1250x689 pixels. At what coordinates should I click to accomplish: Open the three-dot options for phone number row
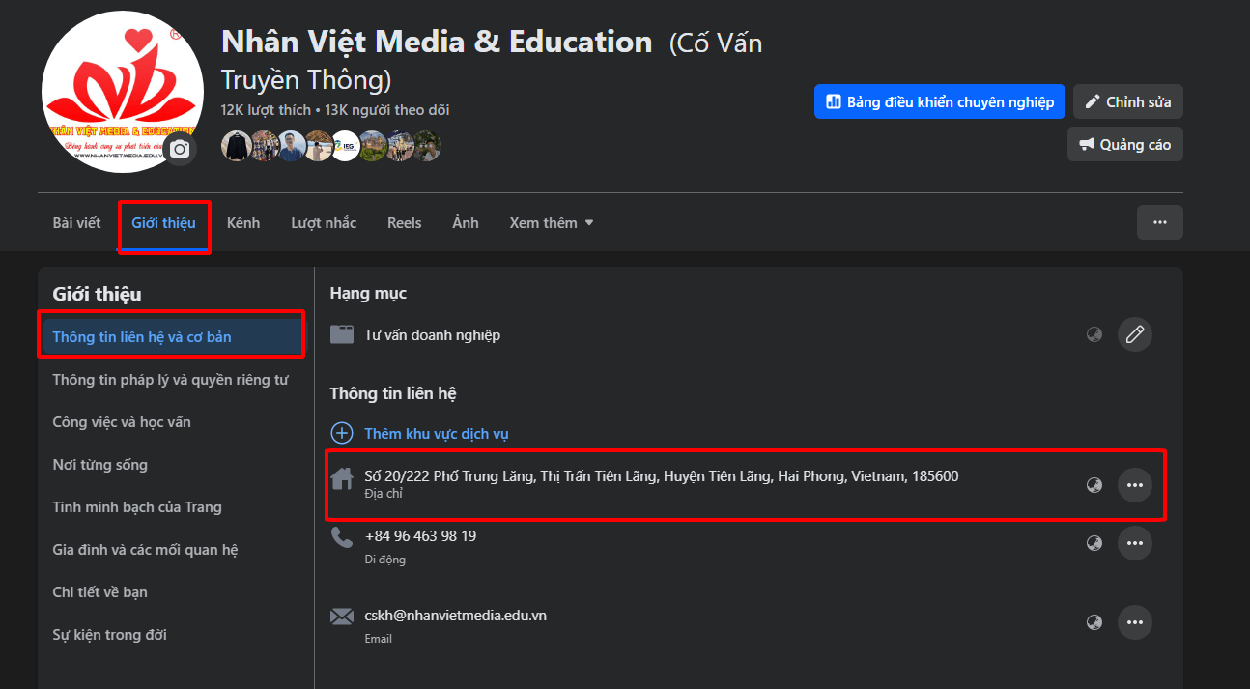pos(1135,543)
